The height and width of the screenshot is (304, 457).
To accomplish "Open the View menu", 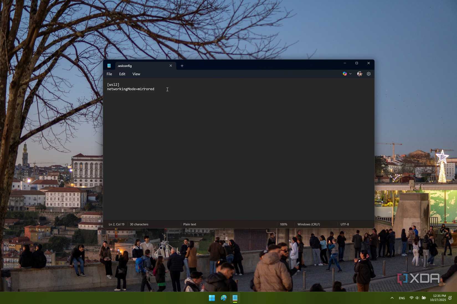I will coord(136,74).
